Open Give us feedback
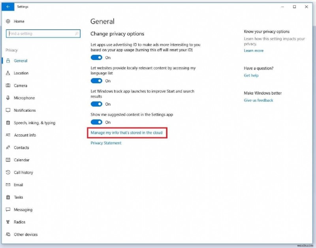Image resolution: width=316 pixels, height=248 pixels. point(259,100)
